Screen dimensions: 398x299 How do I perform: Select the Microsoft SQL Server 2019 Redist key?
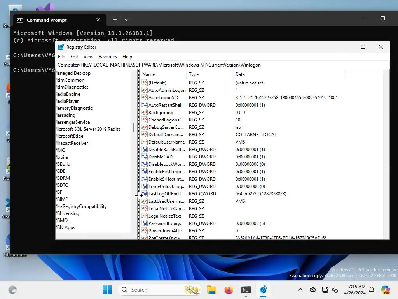pos(87,129)
